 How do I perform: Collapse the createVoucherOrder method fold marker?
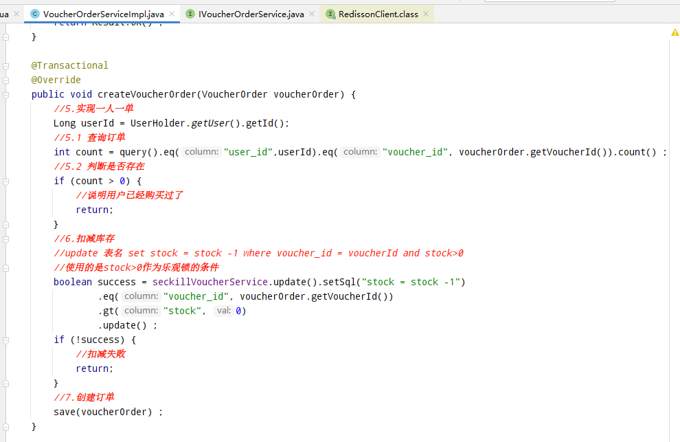click(5, 95)
